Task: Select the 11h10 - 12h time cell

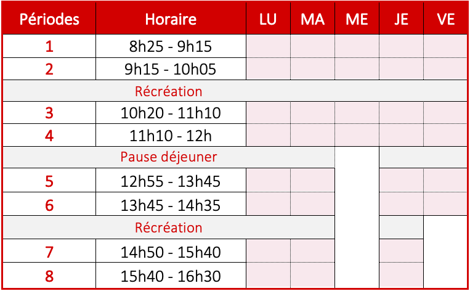Action: coord(171,135)
